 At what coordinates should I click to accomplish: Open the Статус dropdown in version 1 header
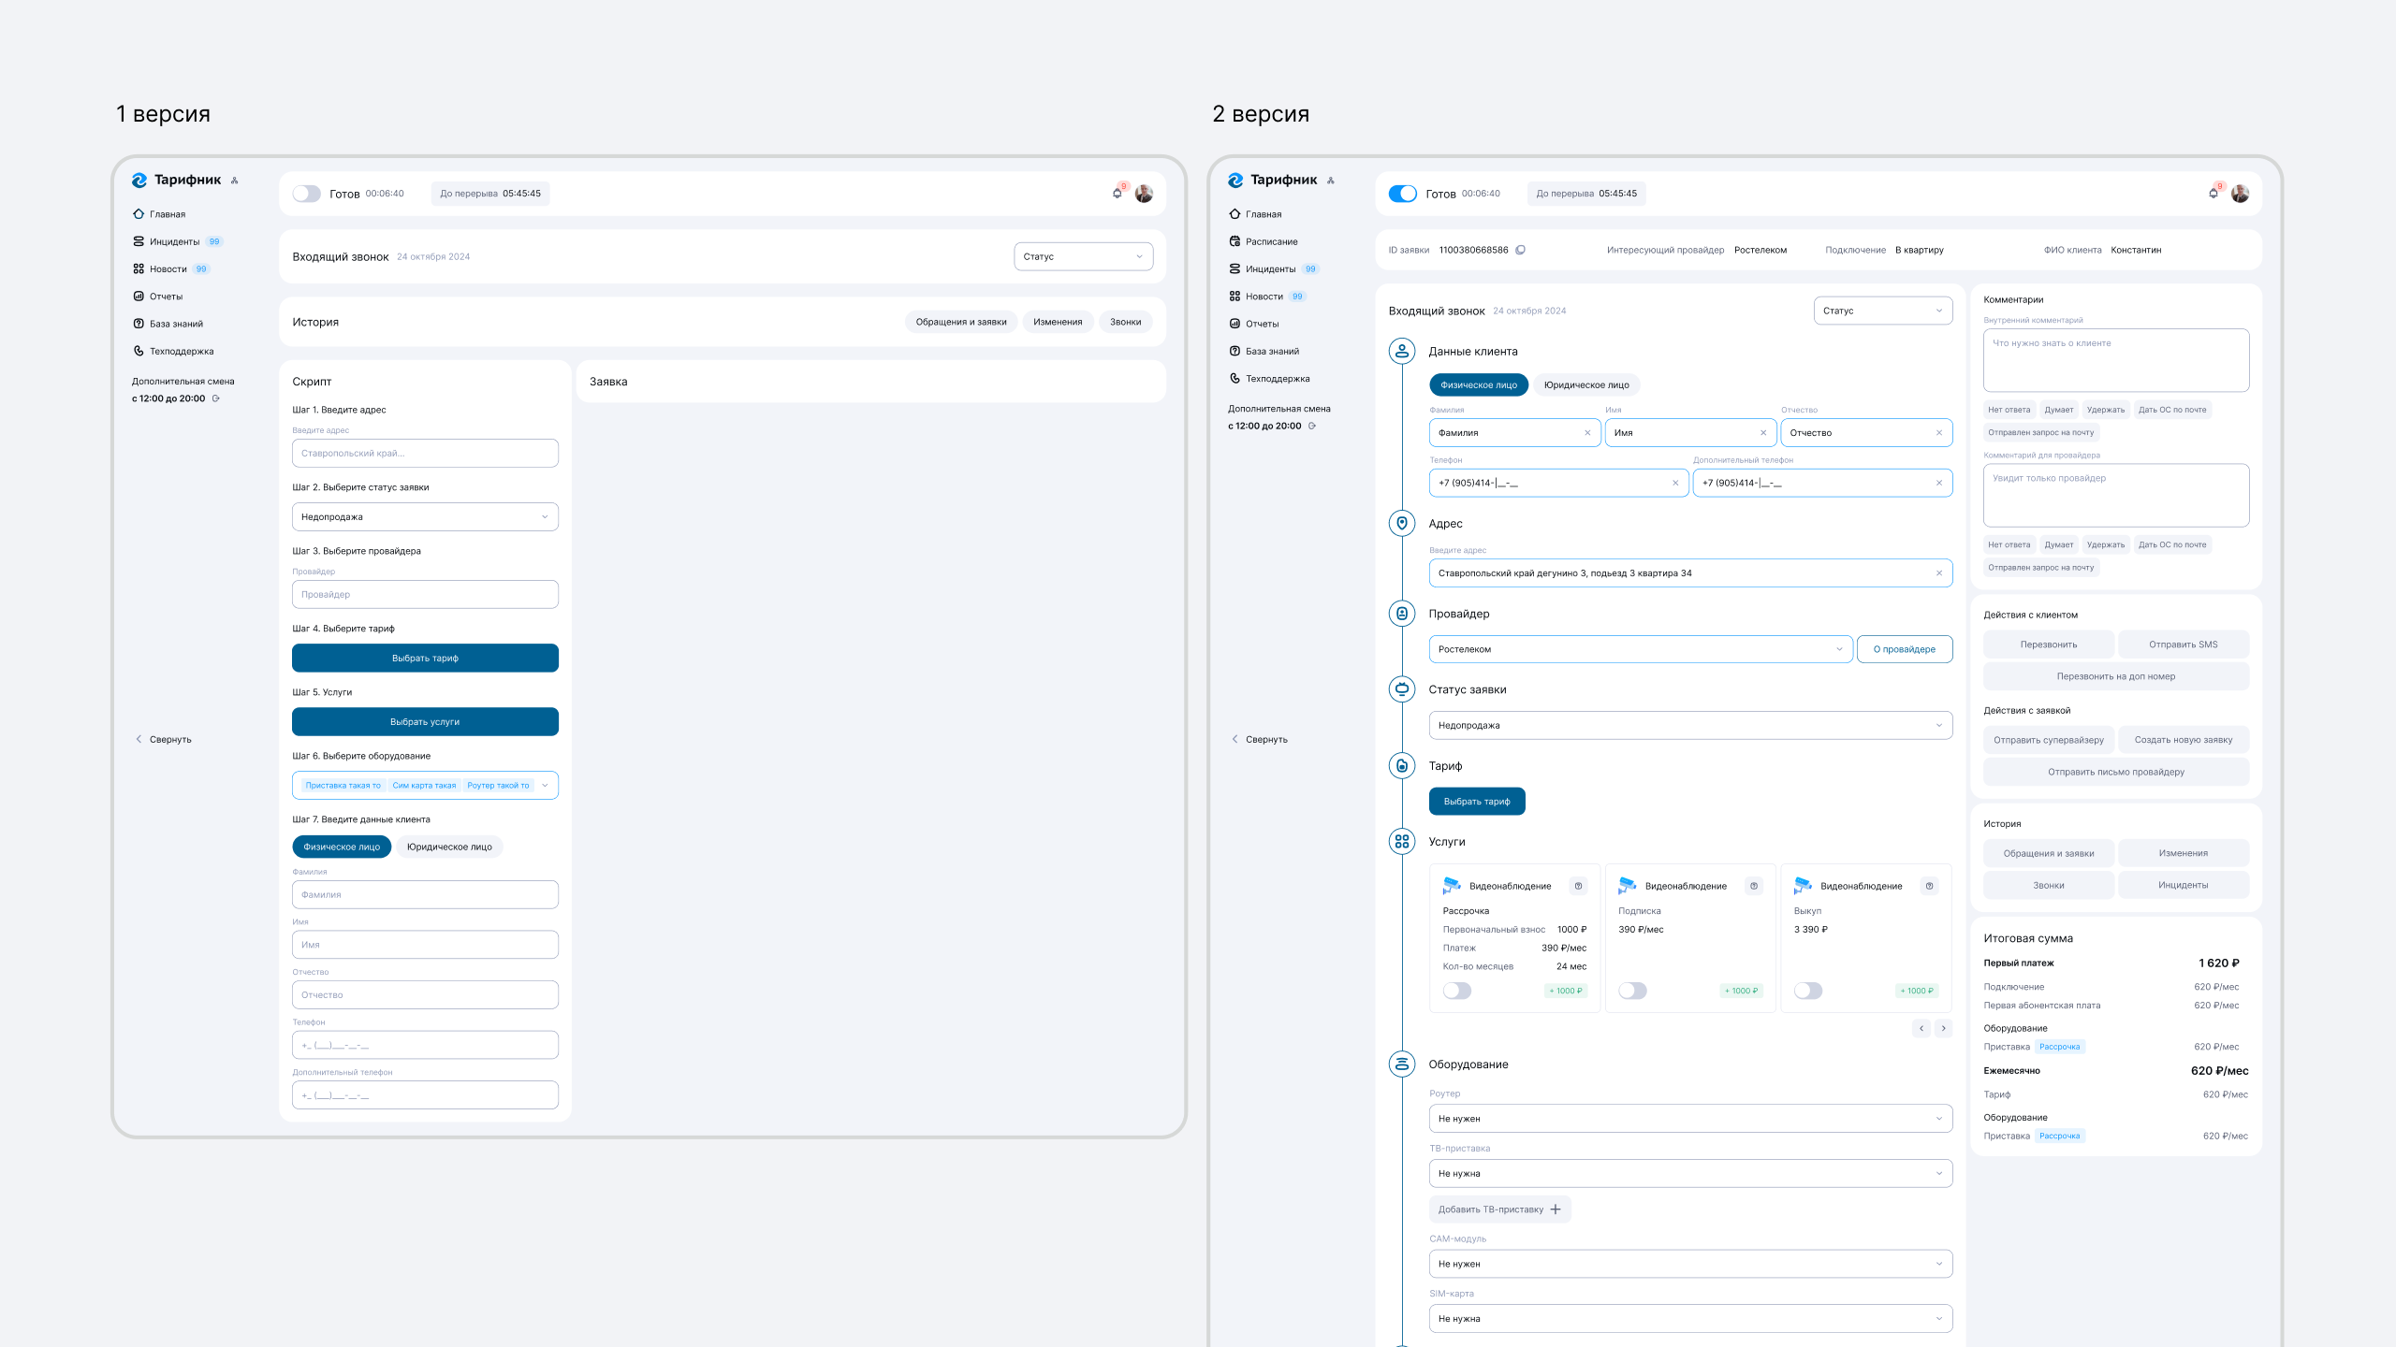click(x=1083, y=256)
